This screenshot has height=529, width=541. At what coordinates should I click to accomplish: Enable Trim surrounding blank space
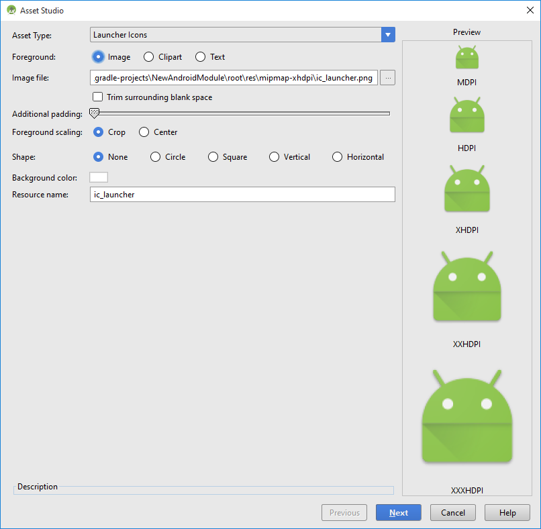[x=97, y=97]
